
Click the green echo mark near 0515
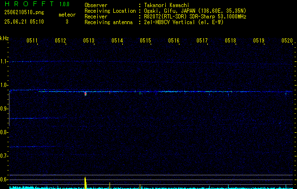[140, 93]
